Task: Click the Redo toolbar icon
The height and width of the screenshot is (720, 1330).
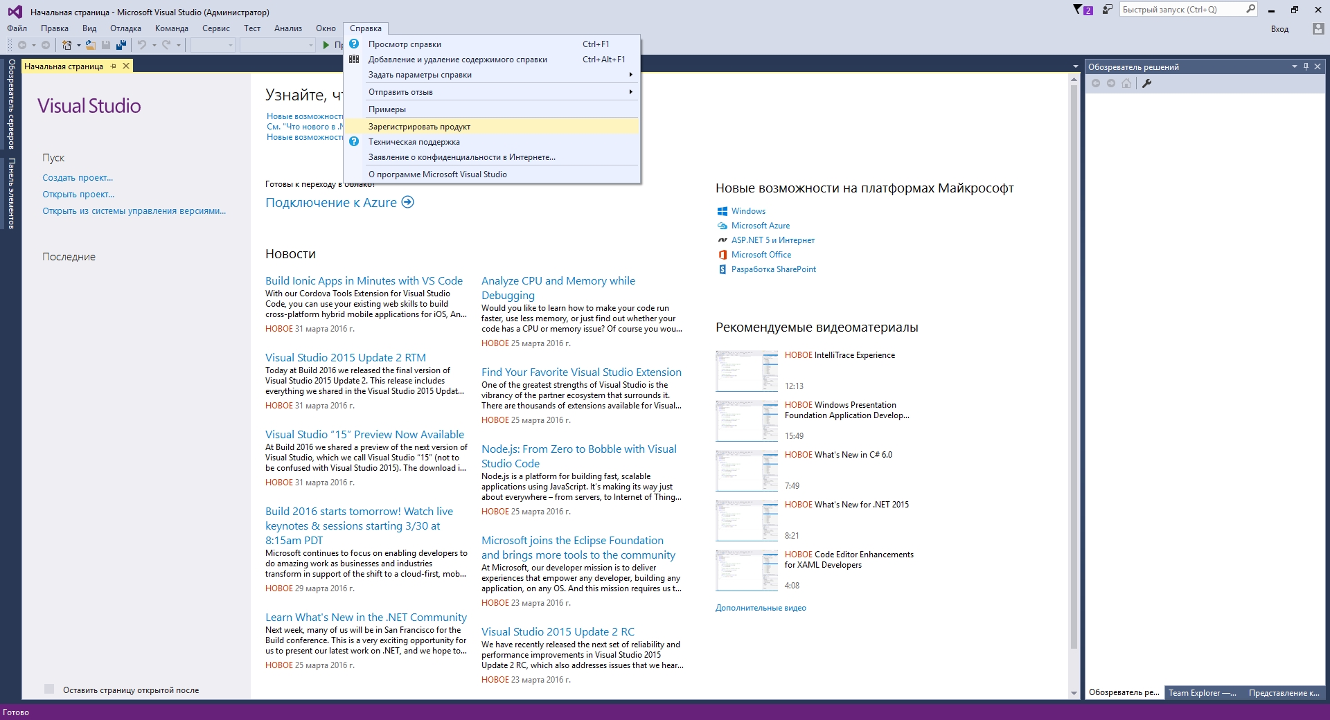Action: [x=166, y=45]
